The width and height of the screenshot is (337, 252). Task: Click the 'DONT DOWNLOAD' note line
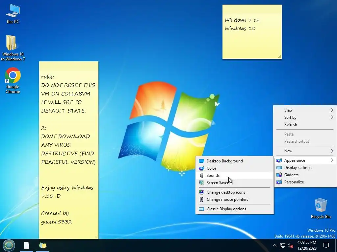point(65,136)
